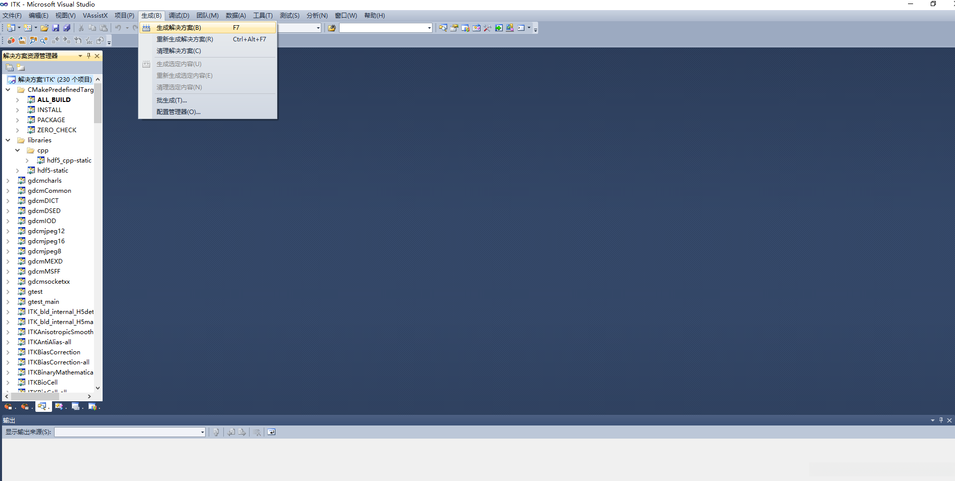The image size is (955, 481).
Task: Open the find combo box dropdown
Action: [x=429, y=28]
